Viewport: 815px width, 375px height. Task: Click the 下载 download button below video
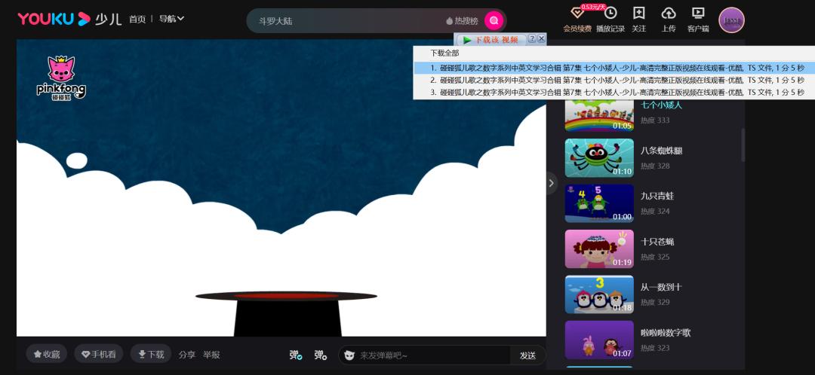point(151,354)
